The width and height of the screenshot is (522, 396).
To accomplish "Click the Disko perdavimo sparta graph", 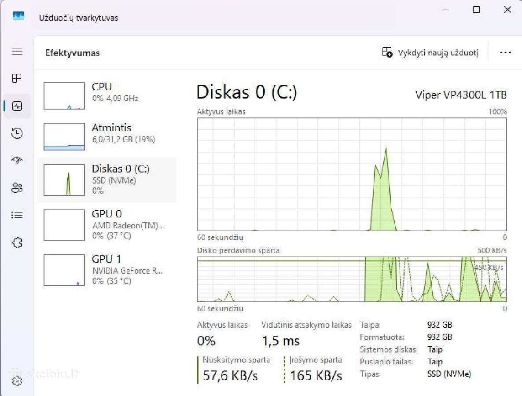I will [352, 279].
